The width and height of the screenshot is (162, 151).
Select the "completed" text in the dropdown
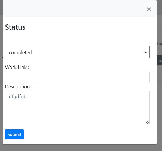click(x=20, y=52)
